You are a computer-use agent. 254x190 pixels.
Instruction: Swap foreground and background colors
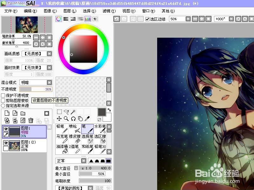[109, 110]
